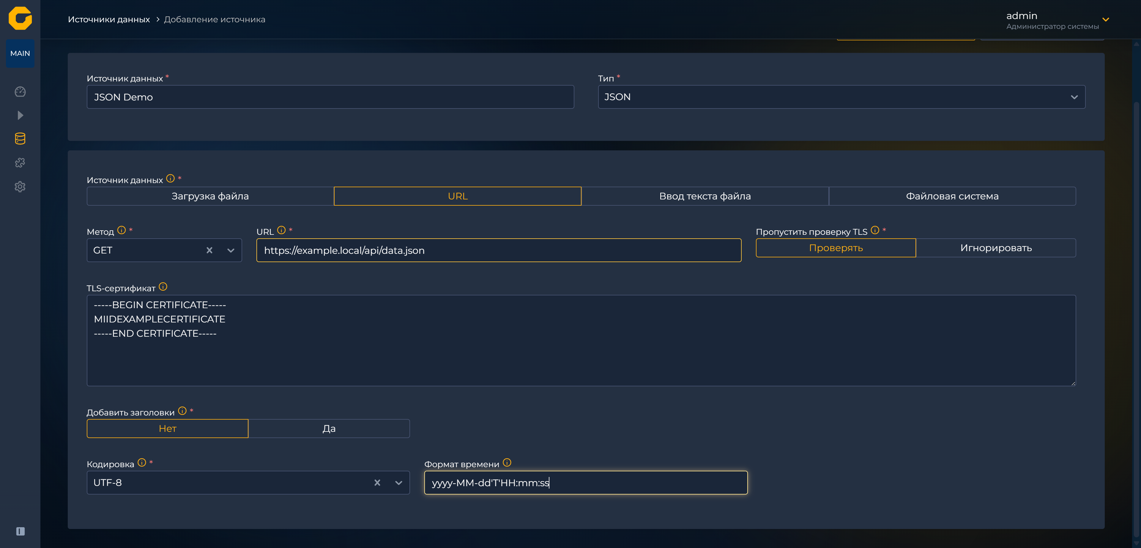Open the play/run icon in sidebar
Image resolution: width=1141 pixels, height=548 pixels.
coord(20,115)
